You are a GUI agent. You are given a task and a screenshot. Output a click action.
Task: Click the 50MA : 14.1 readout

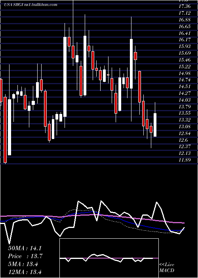[x=26, y=248]
